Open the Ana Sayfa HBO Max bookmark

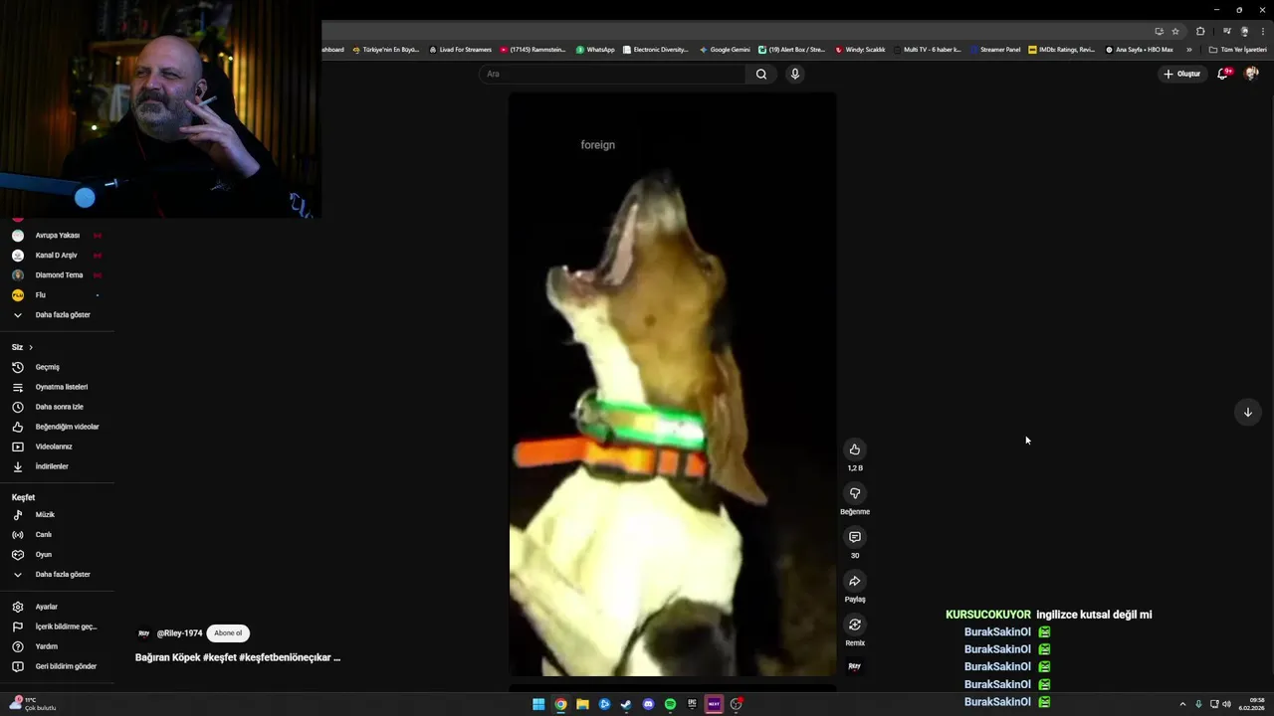(x=1140, y=50)
